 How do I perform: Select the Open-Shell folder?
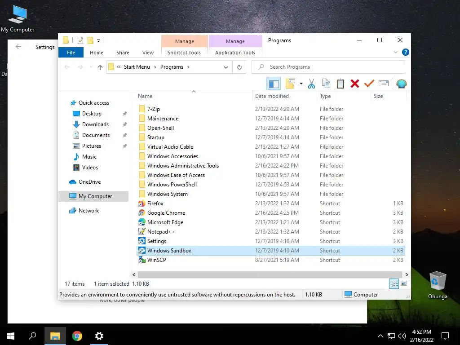click(160, 128)
